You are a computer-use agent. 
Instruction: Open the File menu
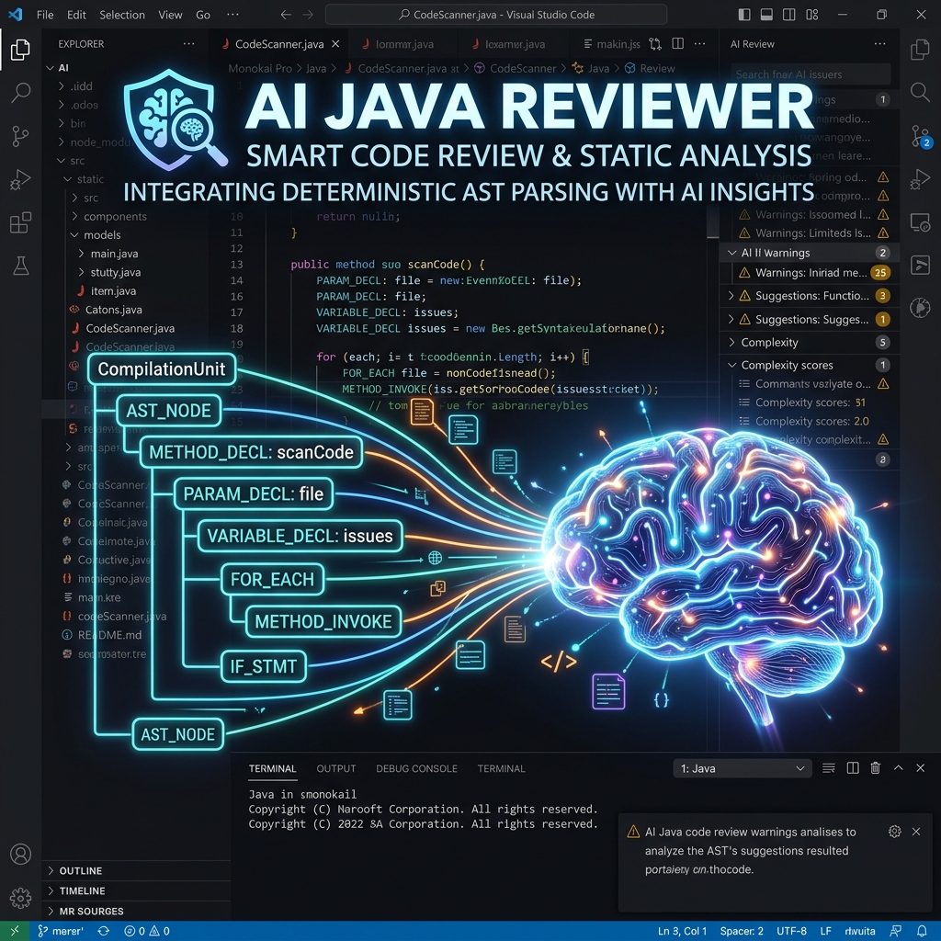click(45, 15)
